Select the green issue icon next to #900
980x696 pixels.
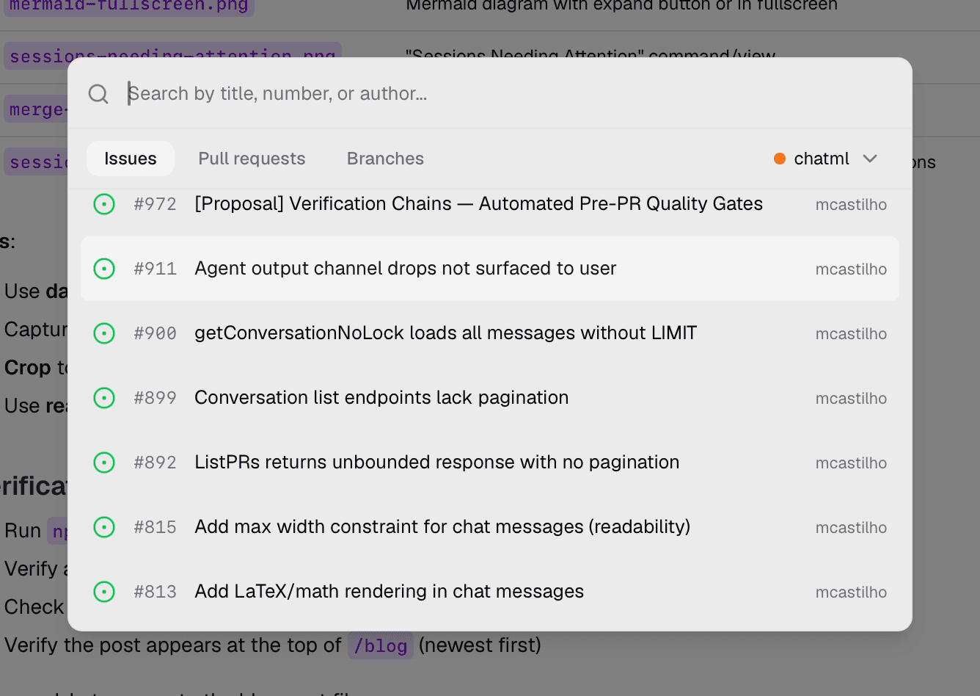click(104, 333)
